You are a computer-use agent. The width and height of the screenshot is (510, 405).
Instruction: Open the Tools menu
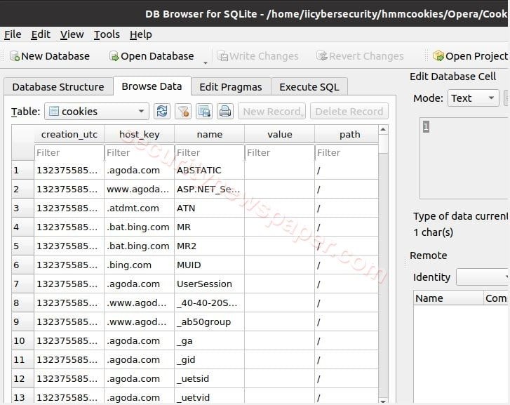pyautogui.click(x=107, y=34)
